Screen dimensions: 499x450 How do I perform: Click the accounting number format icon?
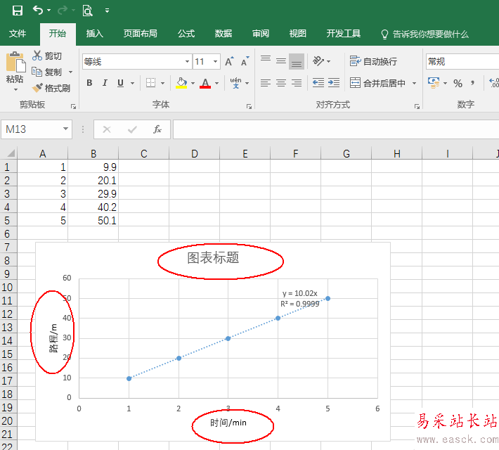tap(434, 83)
